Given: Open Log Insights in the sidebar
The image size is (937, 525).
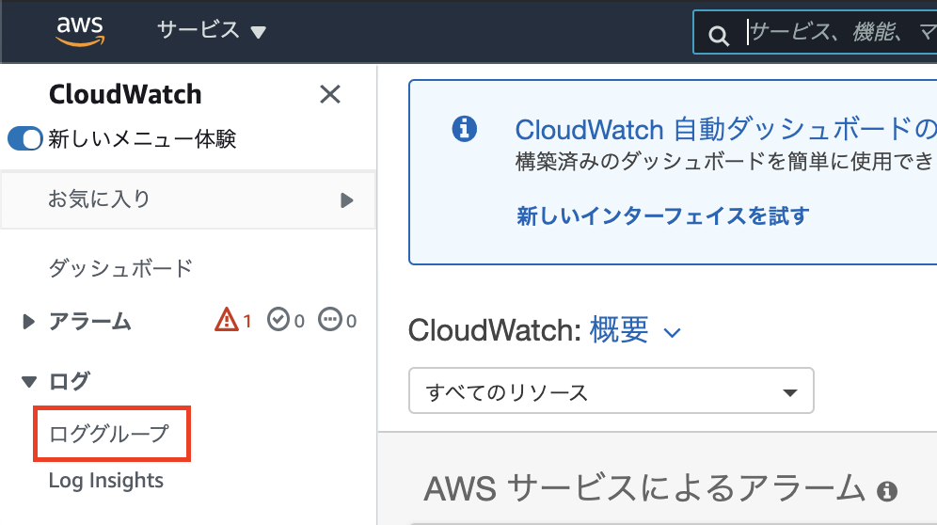Looking at the screenshot, I should (105, 480).
